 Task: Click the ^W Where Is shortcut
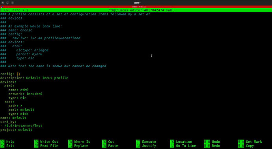pos(79,142)
